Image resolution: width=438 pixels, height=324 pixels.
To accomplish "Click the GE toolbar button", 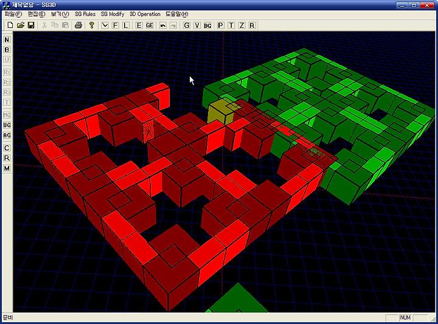I will click(150, 26).
